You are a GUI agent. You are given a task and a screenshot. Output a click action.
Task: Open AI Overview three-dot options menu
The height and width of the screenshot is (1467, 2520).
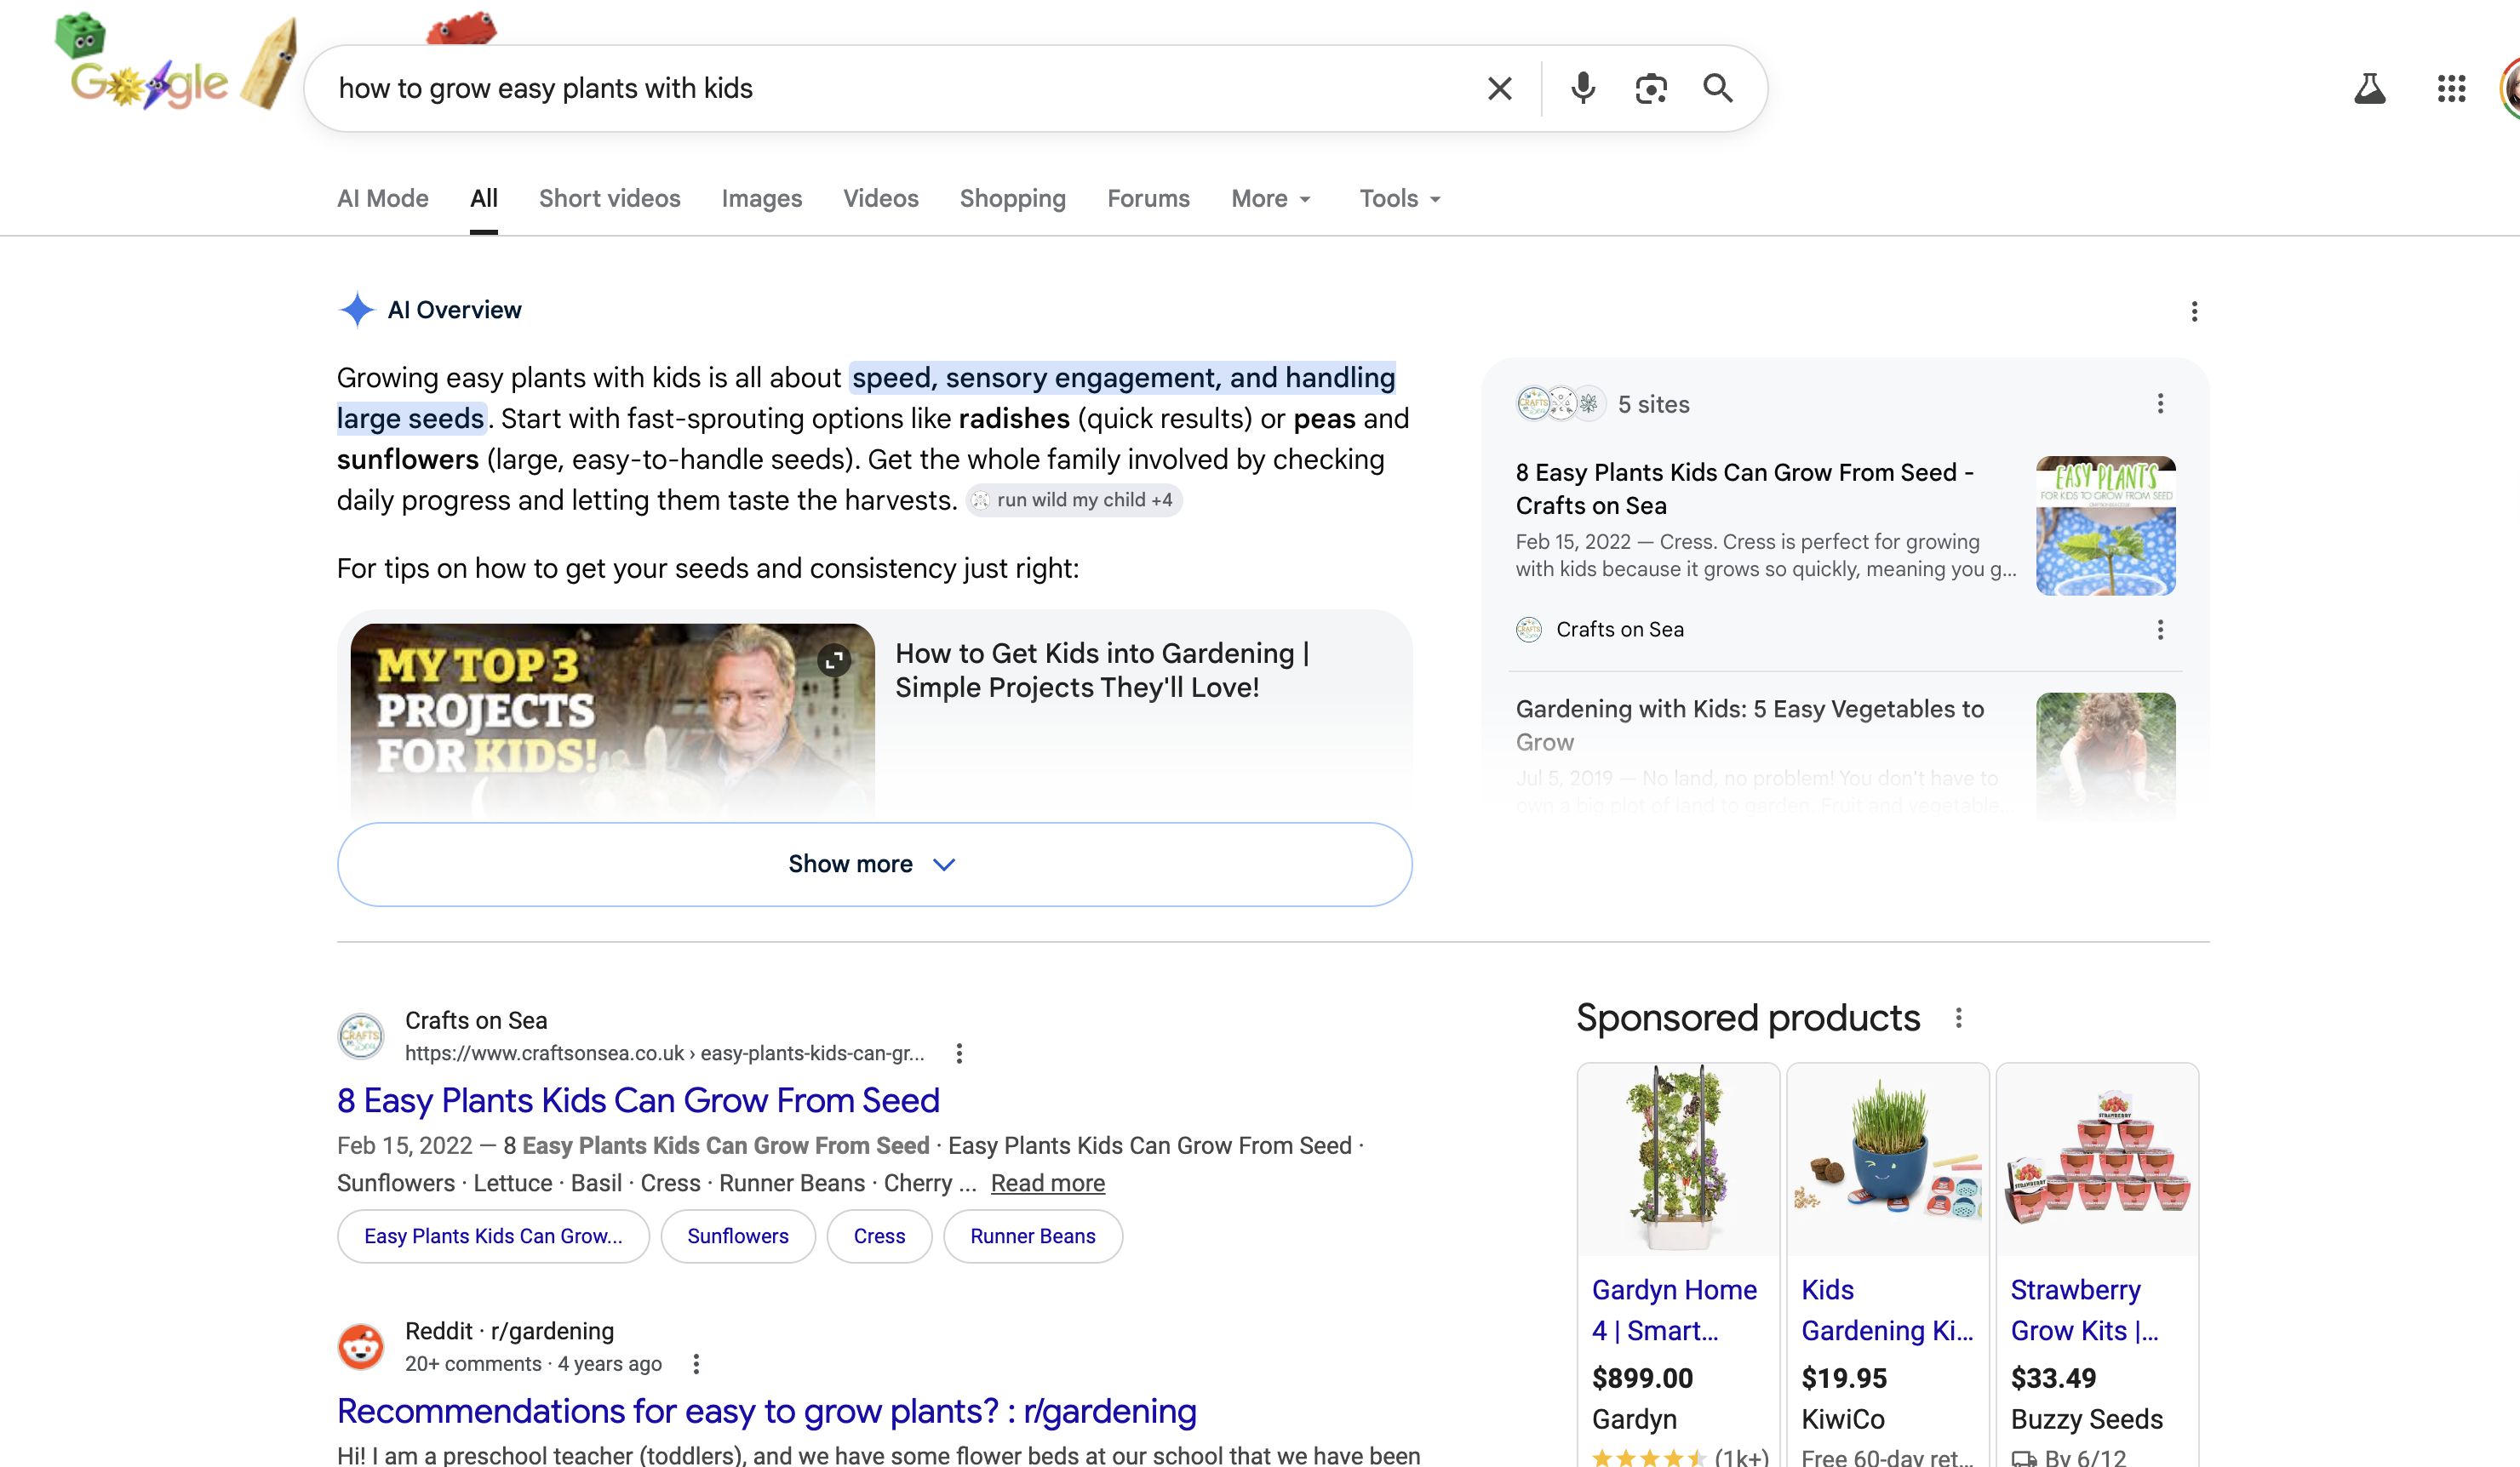click(x=2194, y=311)
